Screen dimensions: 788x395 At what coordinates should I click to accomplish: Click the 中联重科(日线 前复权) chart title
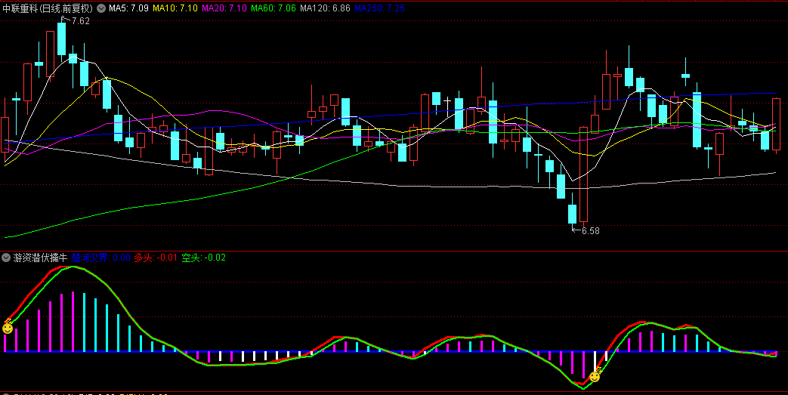[48, 9]
